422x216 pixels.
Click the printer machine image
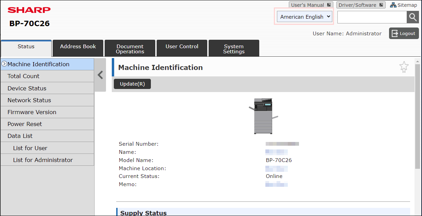[263, 116]
